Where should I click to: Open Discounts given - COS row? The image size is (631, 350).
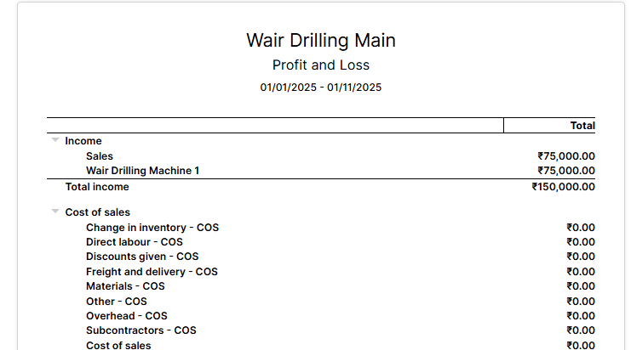click(142, 257)
